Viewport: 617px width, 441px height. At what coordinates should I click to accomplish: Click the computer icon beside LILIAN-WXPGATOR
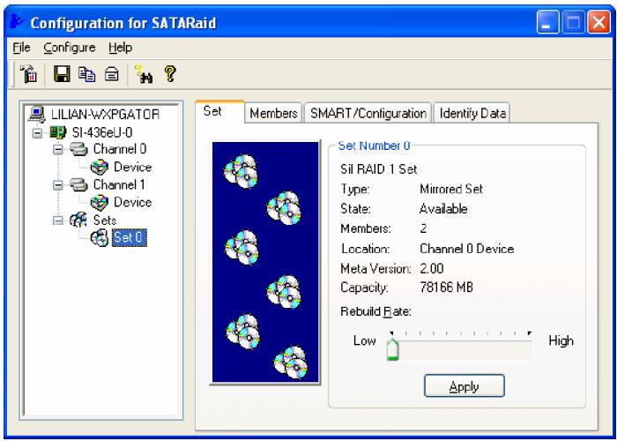coord(37,115)
